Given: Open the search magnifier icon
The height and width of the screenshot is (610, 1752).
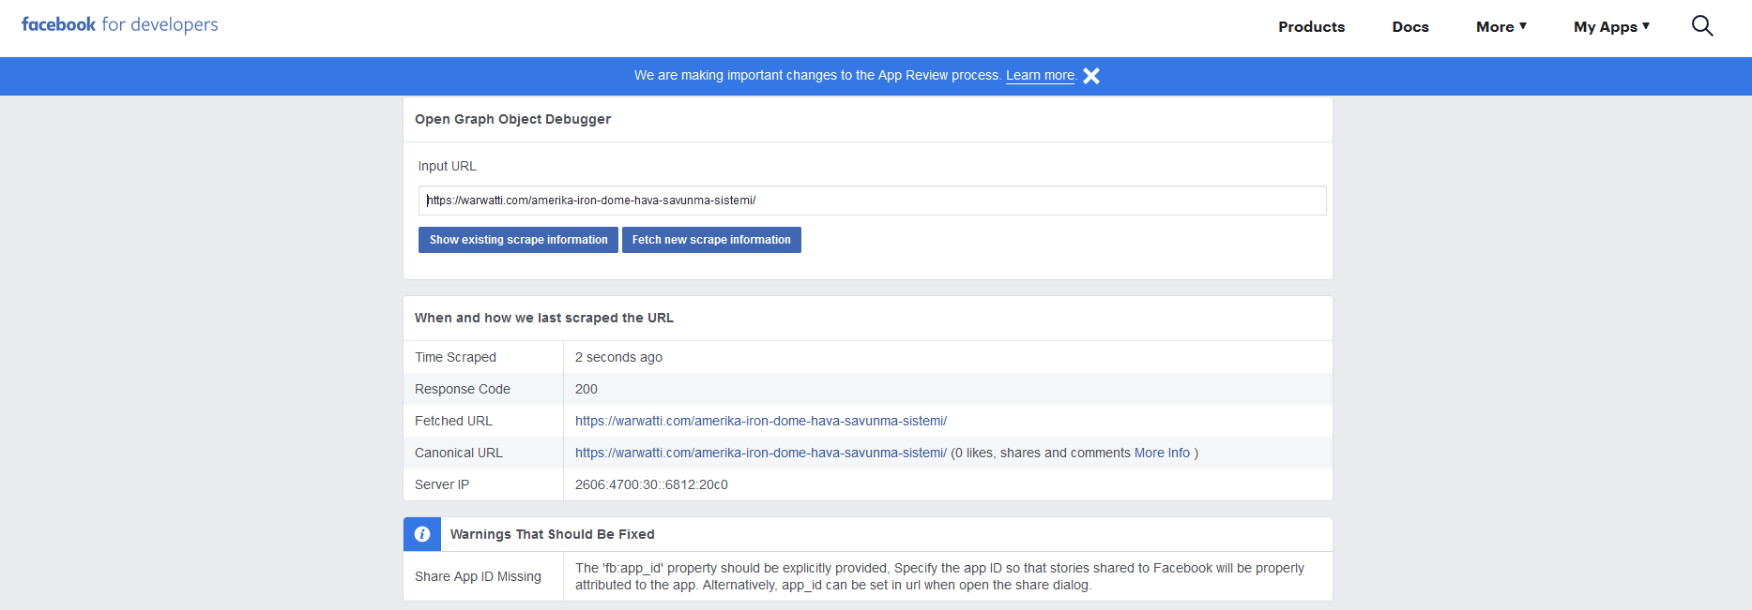Looking at the screenshot, I should click(x=1702, y=26).
